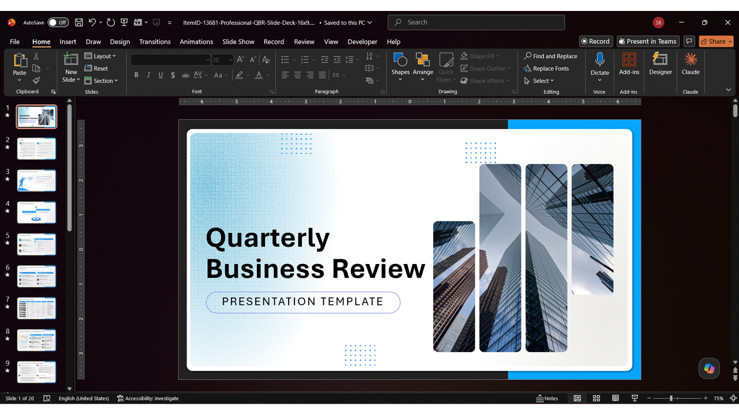Zoom in with plus button
Screen dimensions: 739x415
[x=706, y=398]
